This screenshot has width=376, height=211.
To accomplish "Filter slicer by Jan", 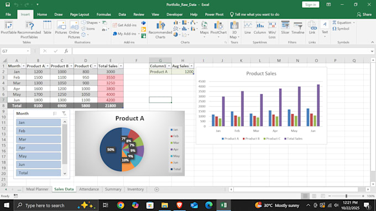I will 38,123.
